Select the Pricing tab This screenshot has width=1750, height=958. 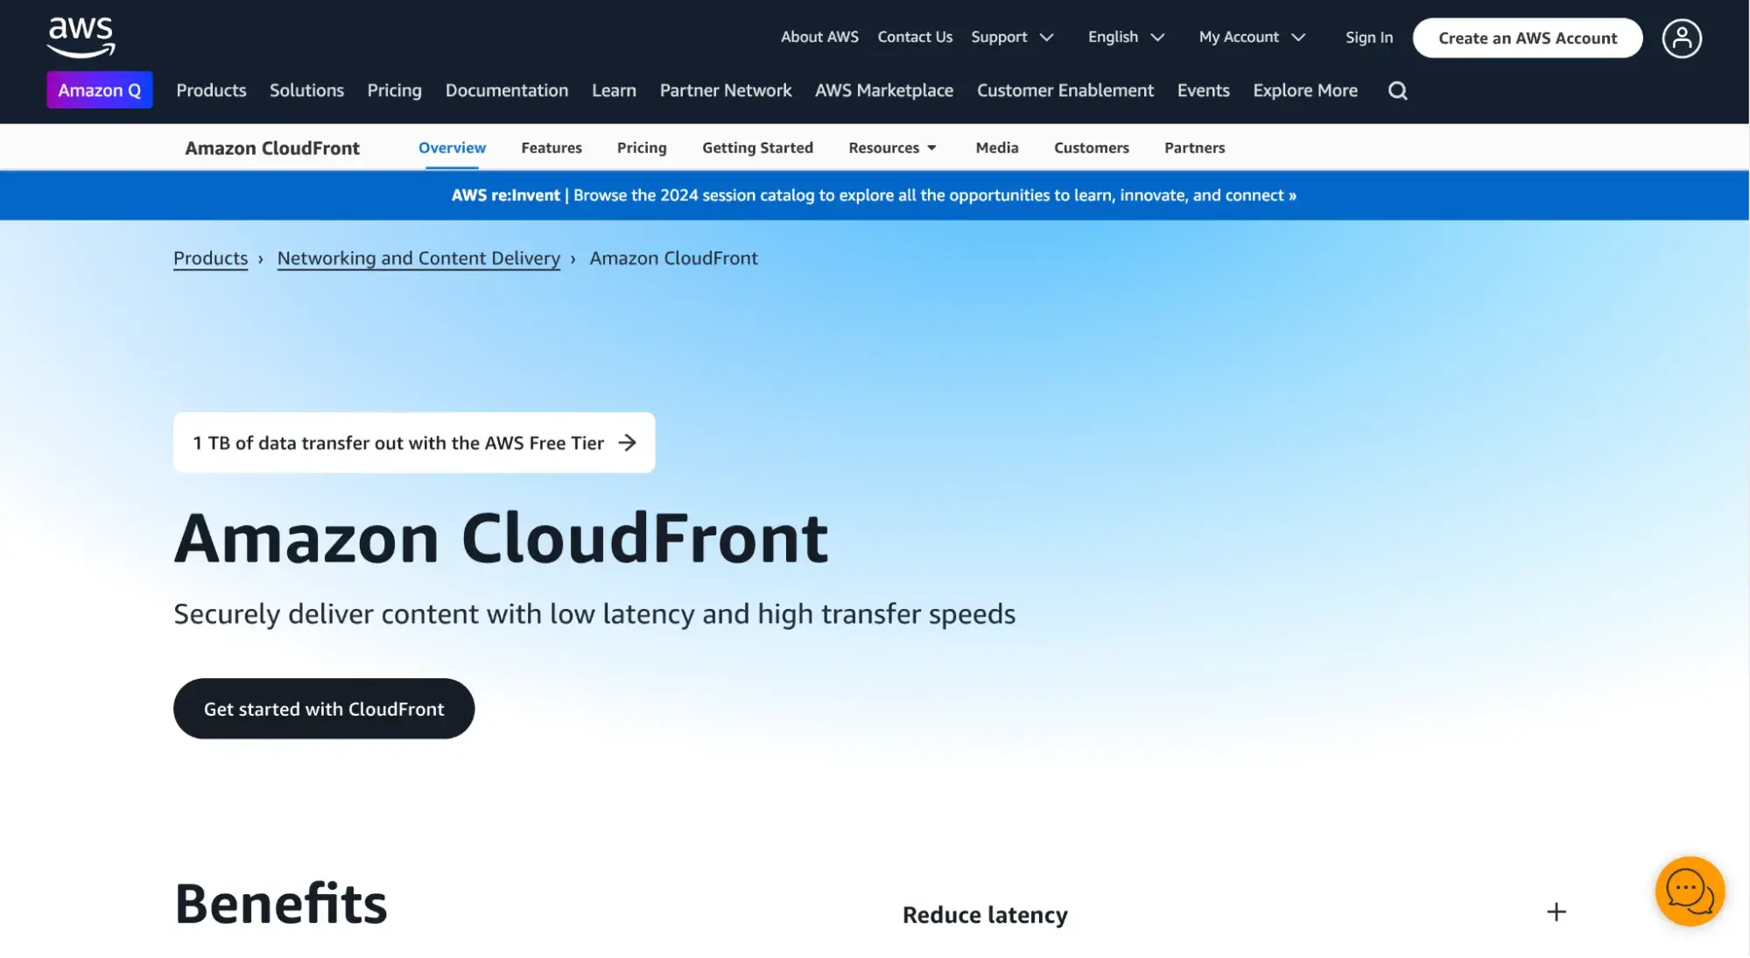641,146
